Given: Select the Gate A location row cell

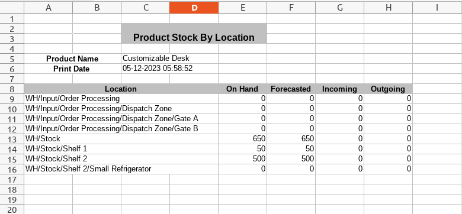Looking at the screenshot, I should point(121,118).
